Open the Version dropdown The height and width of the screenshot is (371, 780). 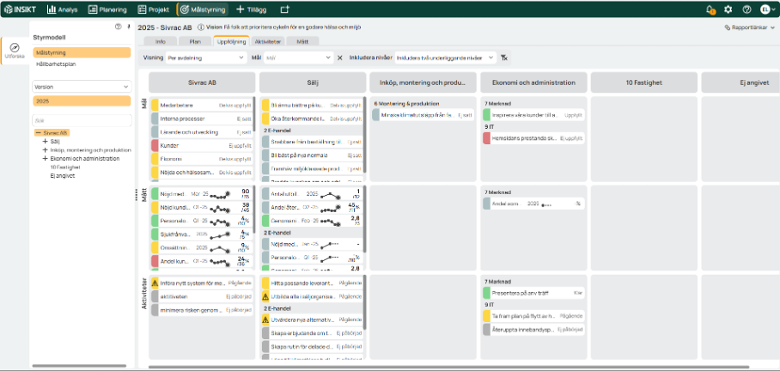81,87
